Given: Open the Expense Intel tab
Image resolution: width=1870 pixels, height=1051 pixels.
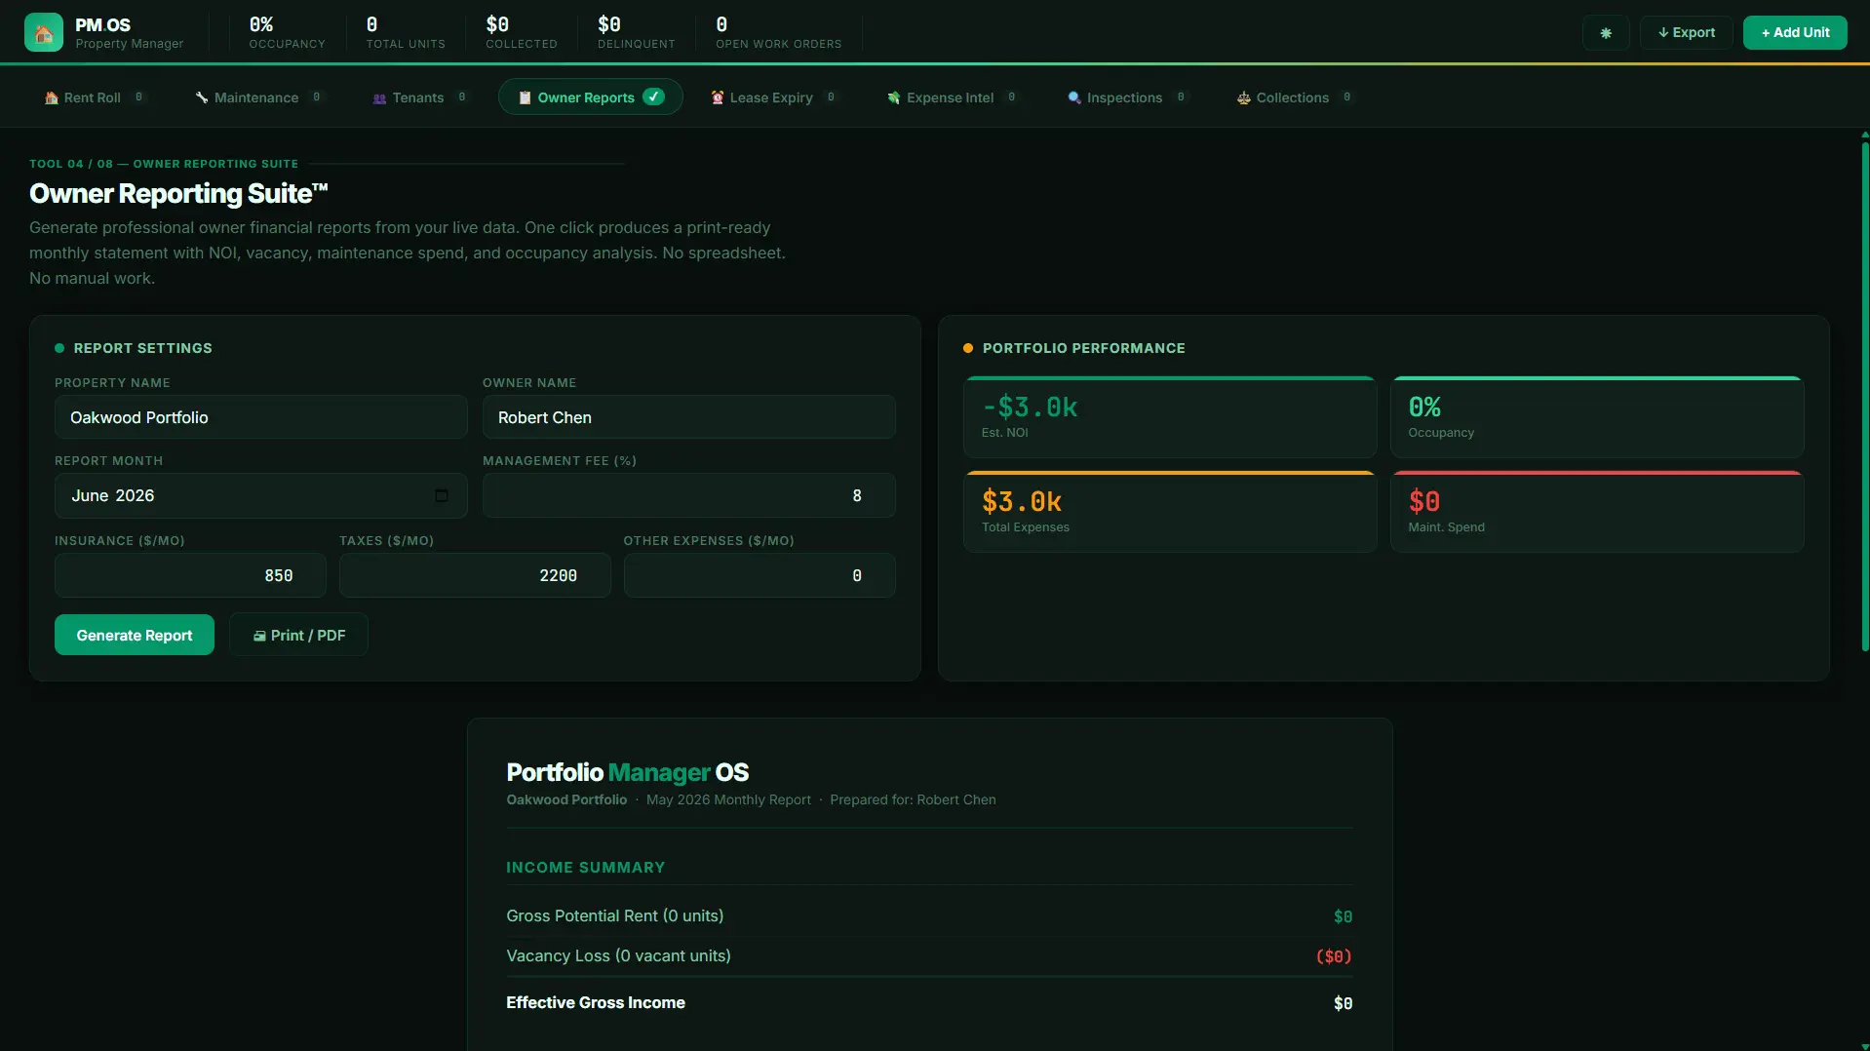Looking at the screenshot, I should [x=953, y=97].
